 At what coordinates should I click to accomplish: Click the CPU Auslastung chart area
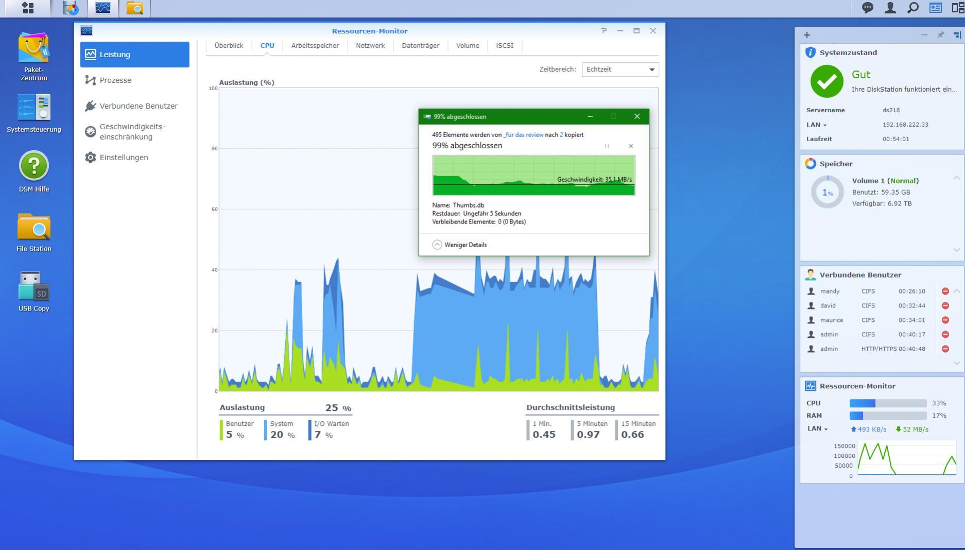439,239
